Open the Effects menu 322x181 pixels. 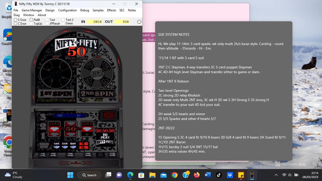click(111, 10)
